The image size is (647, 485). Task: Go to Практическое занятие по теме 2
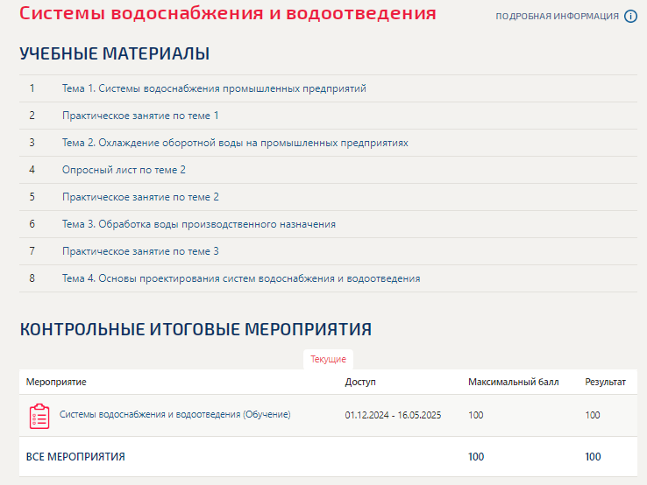tap(140, 197)
